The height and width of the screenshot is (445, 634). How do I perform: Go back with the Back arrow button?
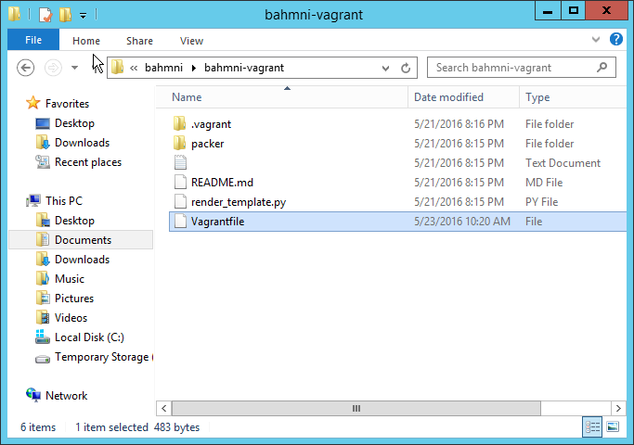tap(25, 68)
